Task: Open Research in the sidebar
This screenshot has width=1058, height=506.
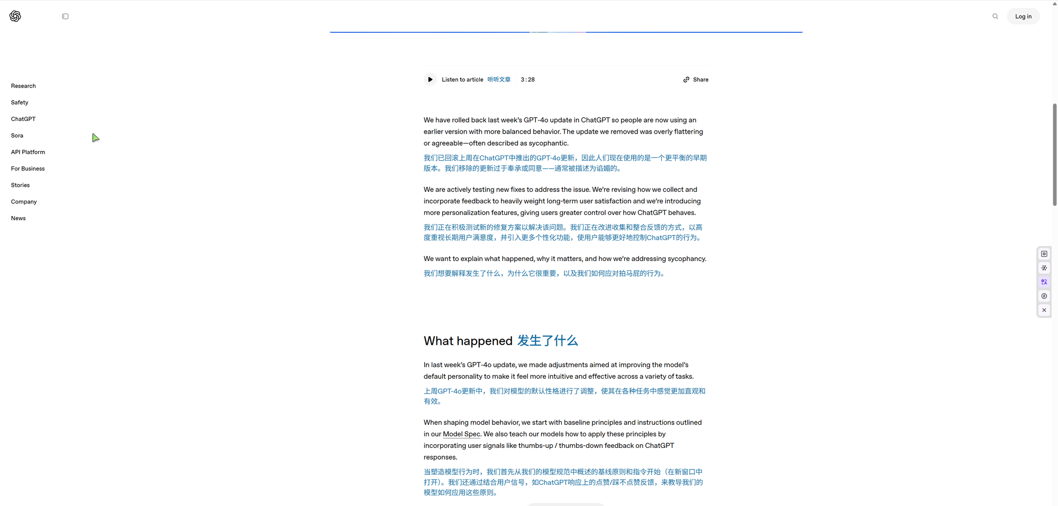Action: tap(23, 86)
